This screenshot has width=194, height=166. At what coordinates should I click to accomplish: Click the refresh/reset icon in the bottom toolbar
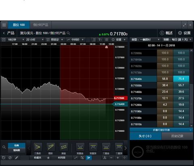(x=4, y=158)
